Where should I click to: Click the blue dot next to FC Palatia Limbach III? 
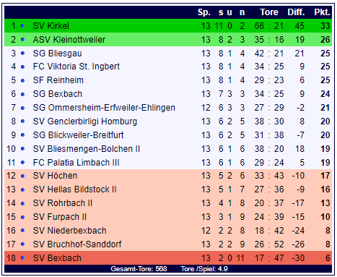click(x=22, y=163)
